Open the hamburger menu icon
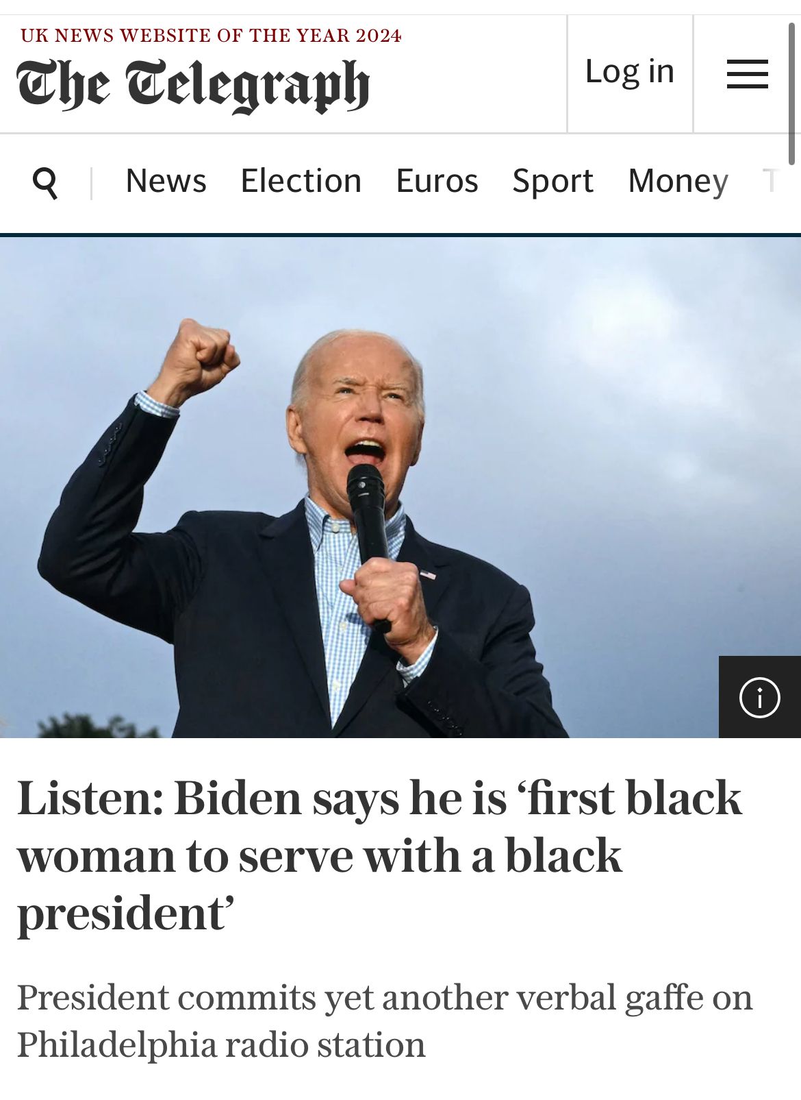This screenshot has width=801, height=1100. 747,74
